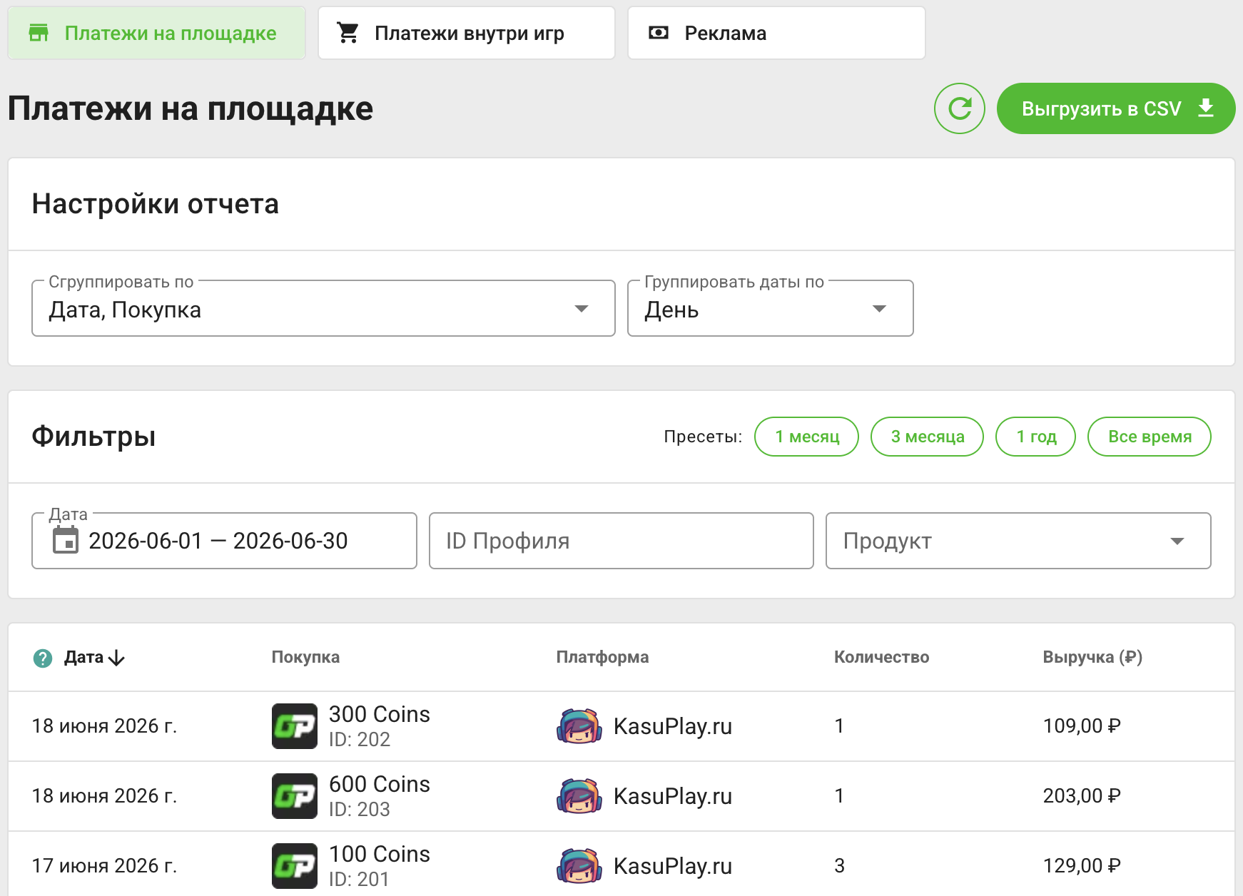Click the revenue value 129,00 ₽
The width and height of the screenshot is (1243, 896).
[x=1082, y=866]
